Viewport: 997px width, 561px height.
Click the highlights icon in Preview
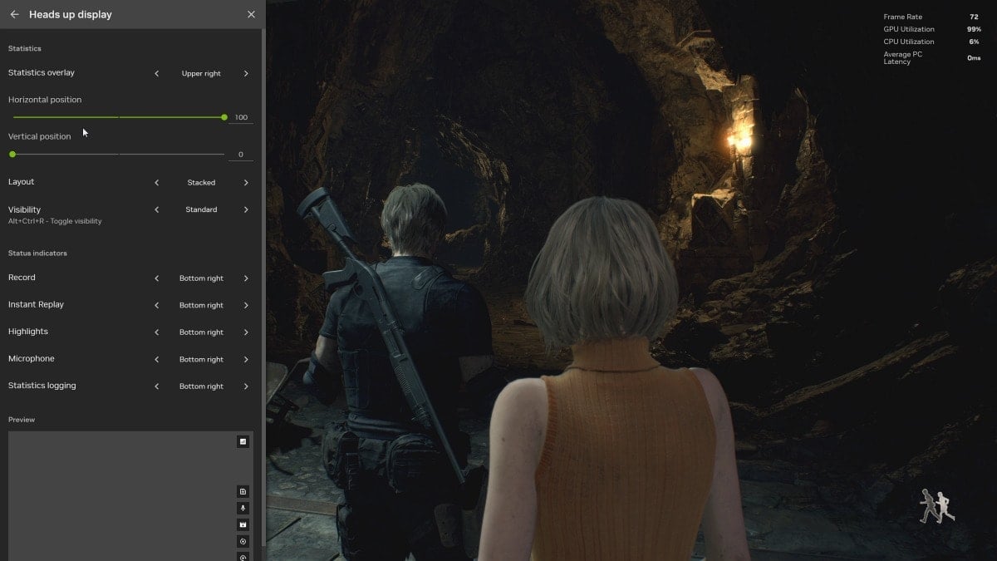(x=243, y=524)
